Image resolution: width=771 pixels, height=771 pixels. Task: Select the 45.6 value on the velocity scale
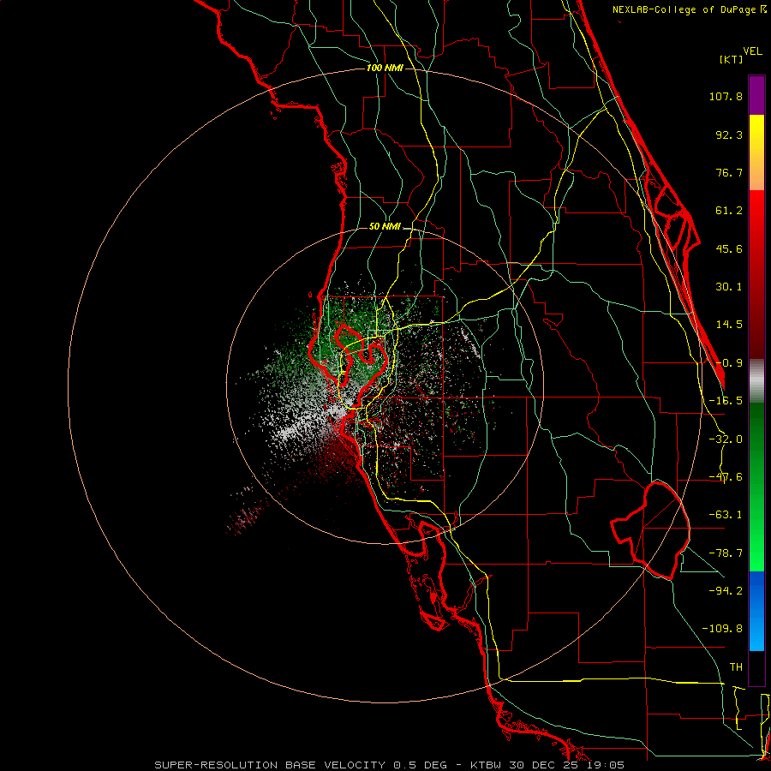tap(729, 248)
